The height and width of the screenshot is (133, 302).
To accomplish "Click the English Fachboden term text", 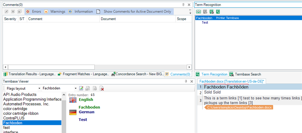I will [89, 107].
